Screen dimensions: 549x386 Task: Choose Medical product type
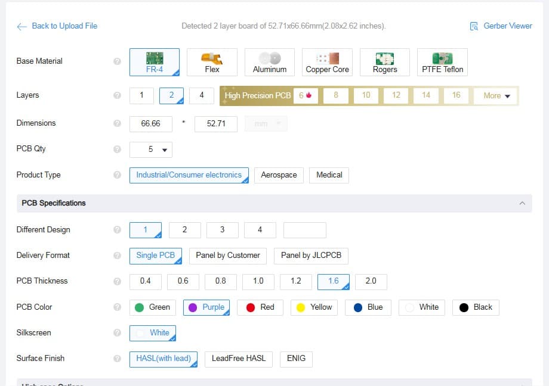tap(329, 175)
